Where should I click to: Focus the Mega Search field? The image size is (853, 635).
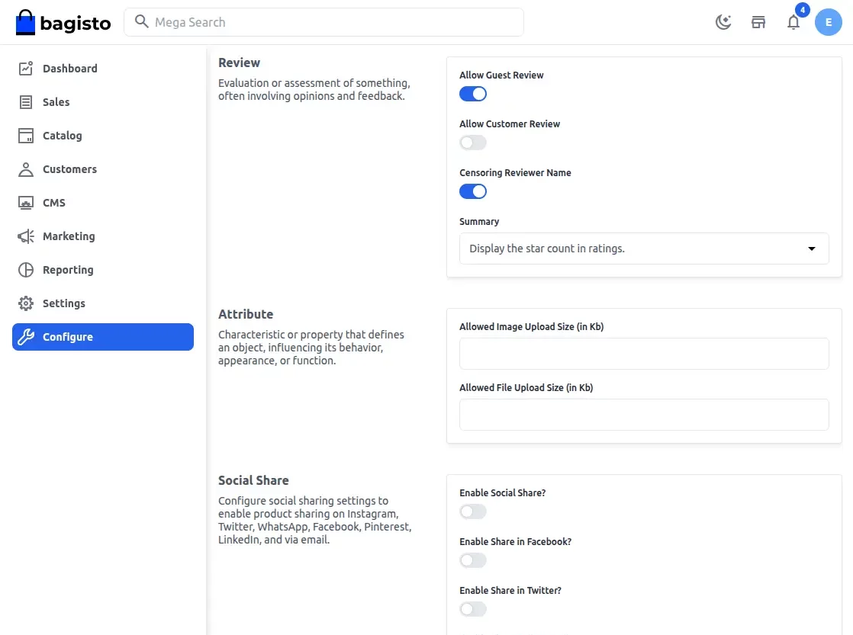(323, 22)
